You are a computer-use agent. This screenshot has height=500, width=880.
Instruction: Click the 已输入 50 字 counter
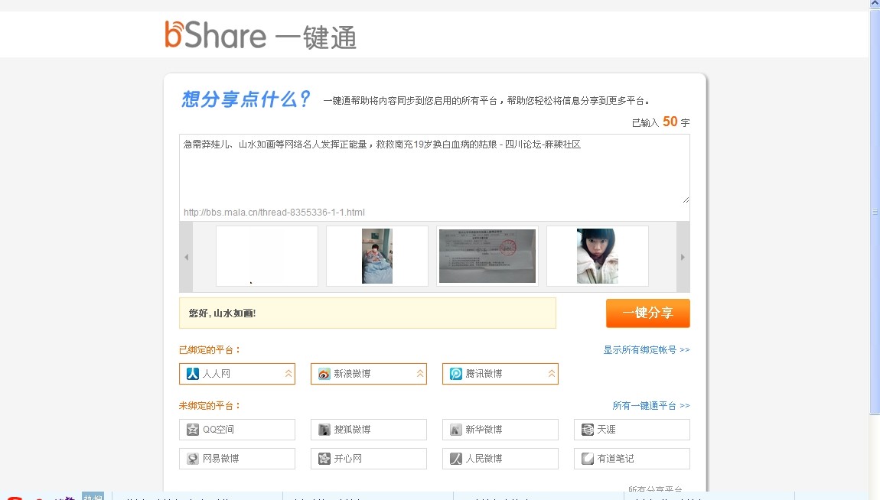click(x=660, y=122)
